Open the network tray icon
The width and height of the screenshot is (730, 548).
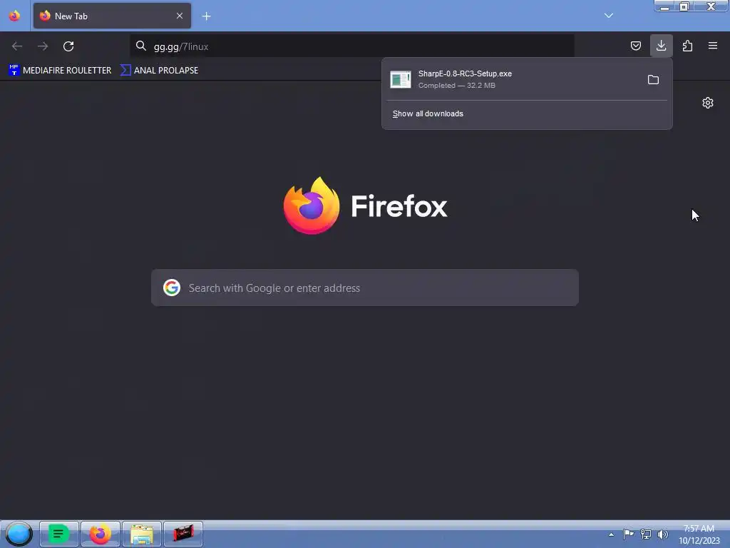pos(646,534)
